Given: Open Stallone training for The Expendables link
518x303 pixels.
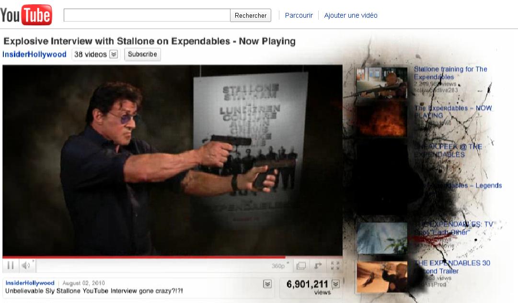Looking at the screenshot, I should pos(450,73).
